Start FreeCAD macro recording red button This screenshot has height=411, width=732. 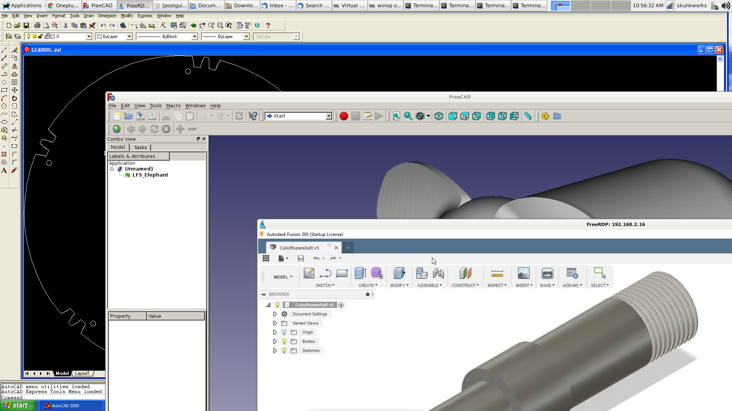click(344, 116)
